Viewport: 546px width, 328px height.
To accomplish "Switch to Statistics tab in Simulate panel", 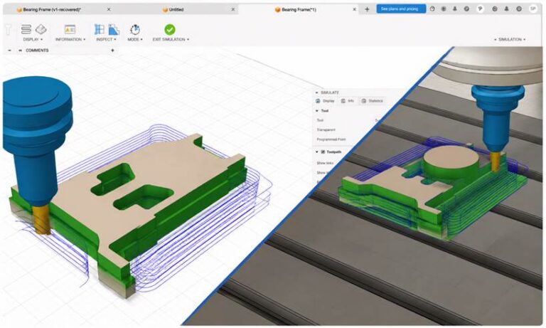I will 373,101.
